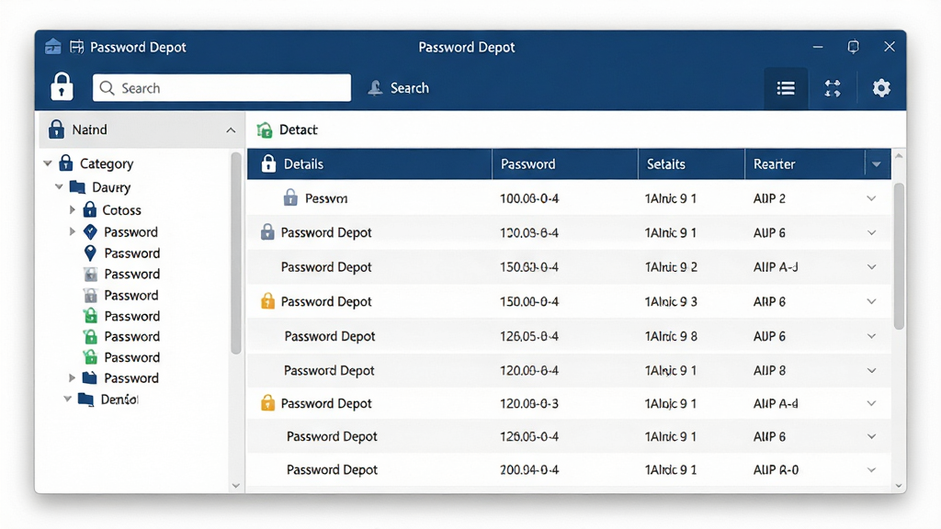Click the Detact heading text

(299, 129)
